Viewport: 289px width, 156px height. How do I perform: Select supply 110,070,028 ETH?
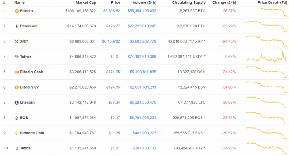point(191,26)
